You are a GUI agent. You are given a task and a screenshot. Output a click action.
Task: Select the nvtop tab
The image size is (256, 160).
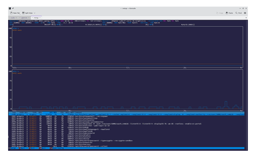pos(36,18)
